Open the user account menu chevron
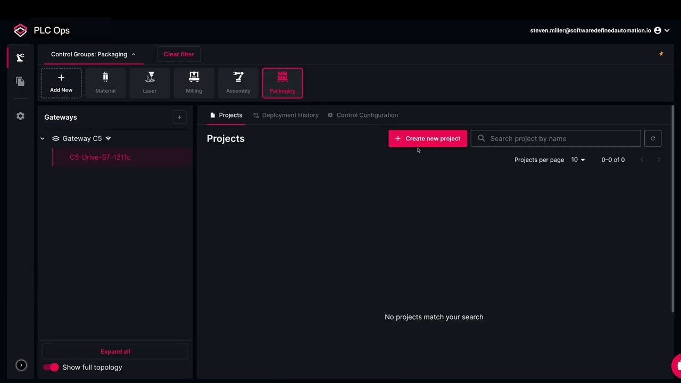Image resolution: width=681 pixels, height=383 pixels. point(667,30)
